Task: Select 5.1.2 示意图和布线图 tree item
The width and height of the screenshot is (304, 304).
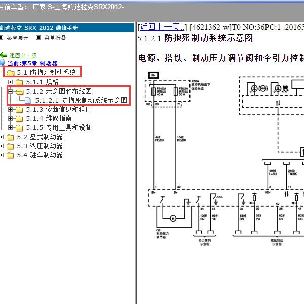Action: point(59,91)
